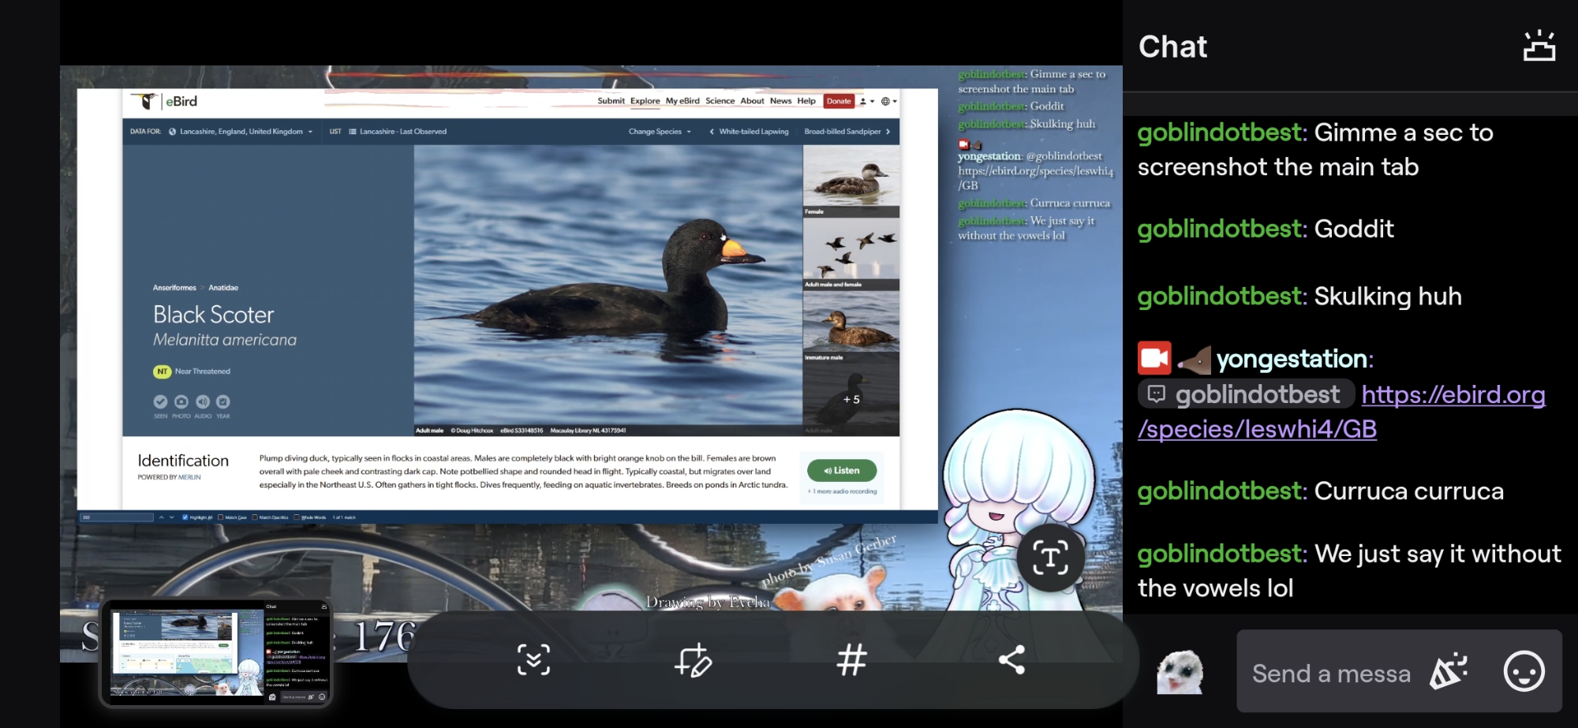Tap the celebration party popper icon

1449,672
